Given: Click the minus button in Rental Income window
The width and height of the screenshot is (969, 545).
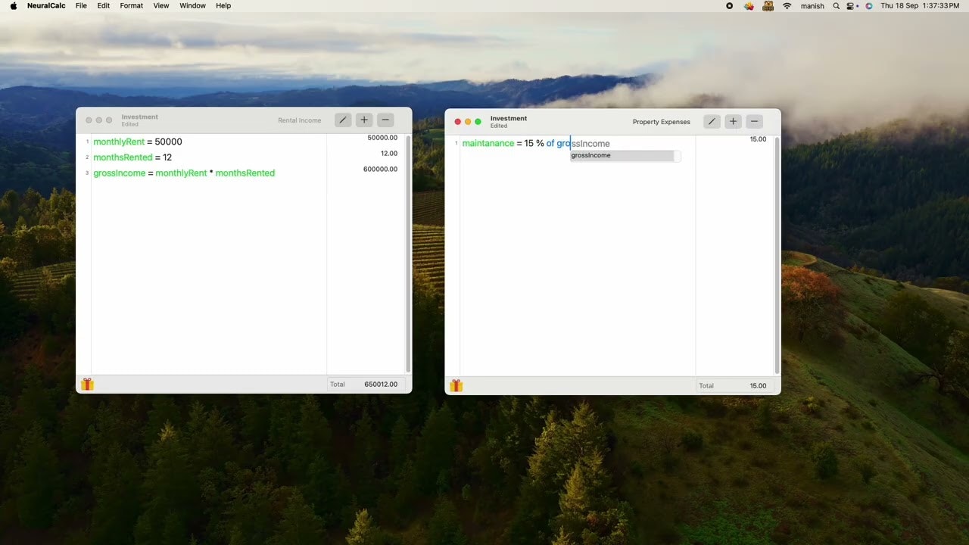Looking at the screenshot, I should pos(385,120).
